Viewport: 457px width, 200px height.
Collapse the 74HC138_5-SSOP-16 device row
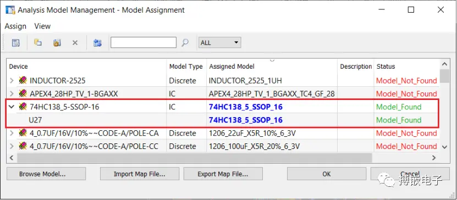coord(12,107)
